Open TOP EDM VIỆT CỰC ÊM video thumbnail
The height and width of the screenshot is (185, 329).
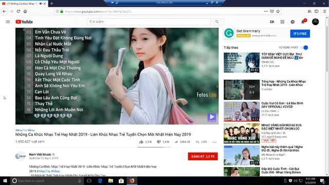coord(242,63)
